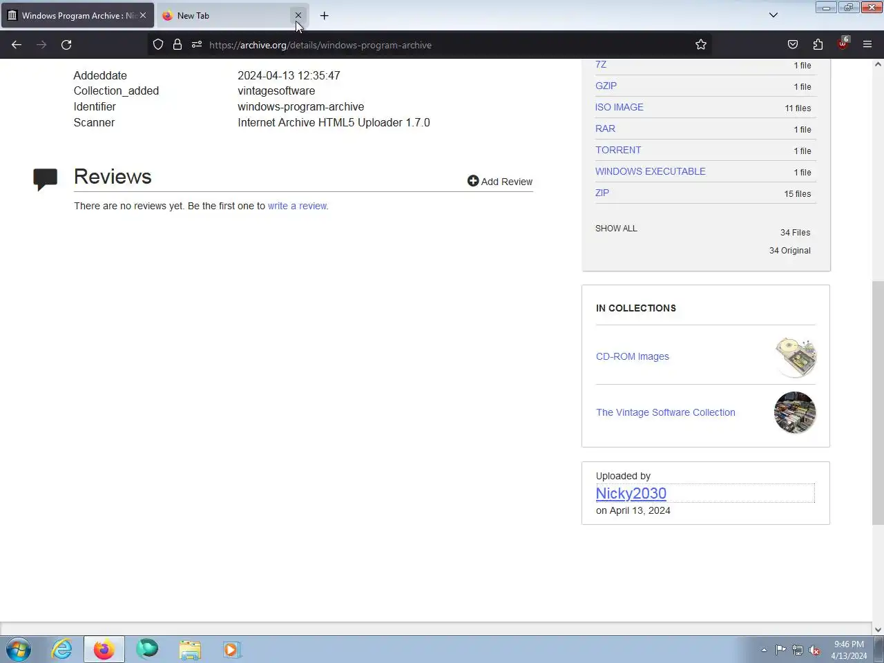Open CD-ROM Images collection link

(x=633, y=356)
